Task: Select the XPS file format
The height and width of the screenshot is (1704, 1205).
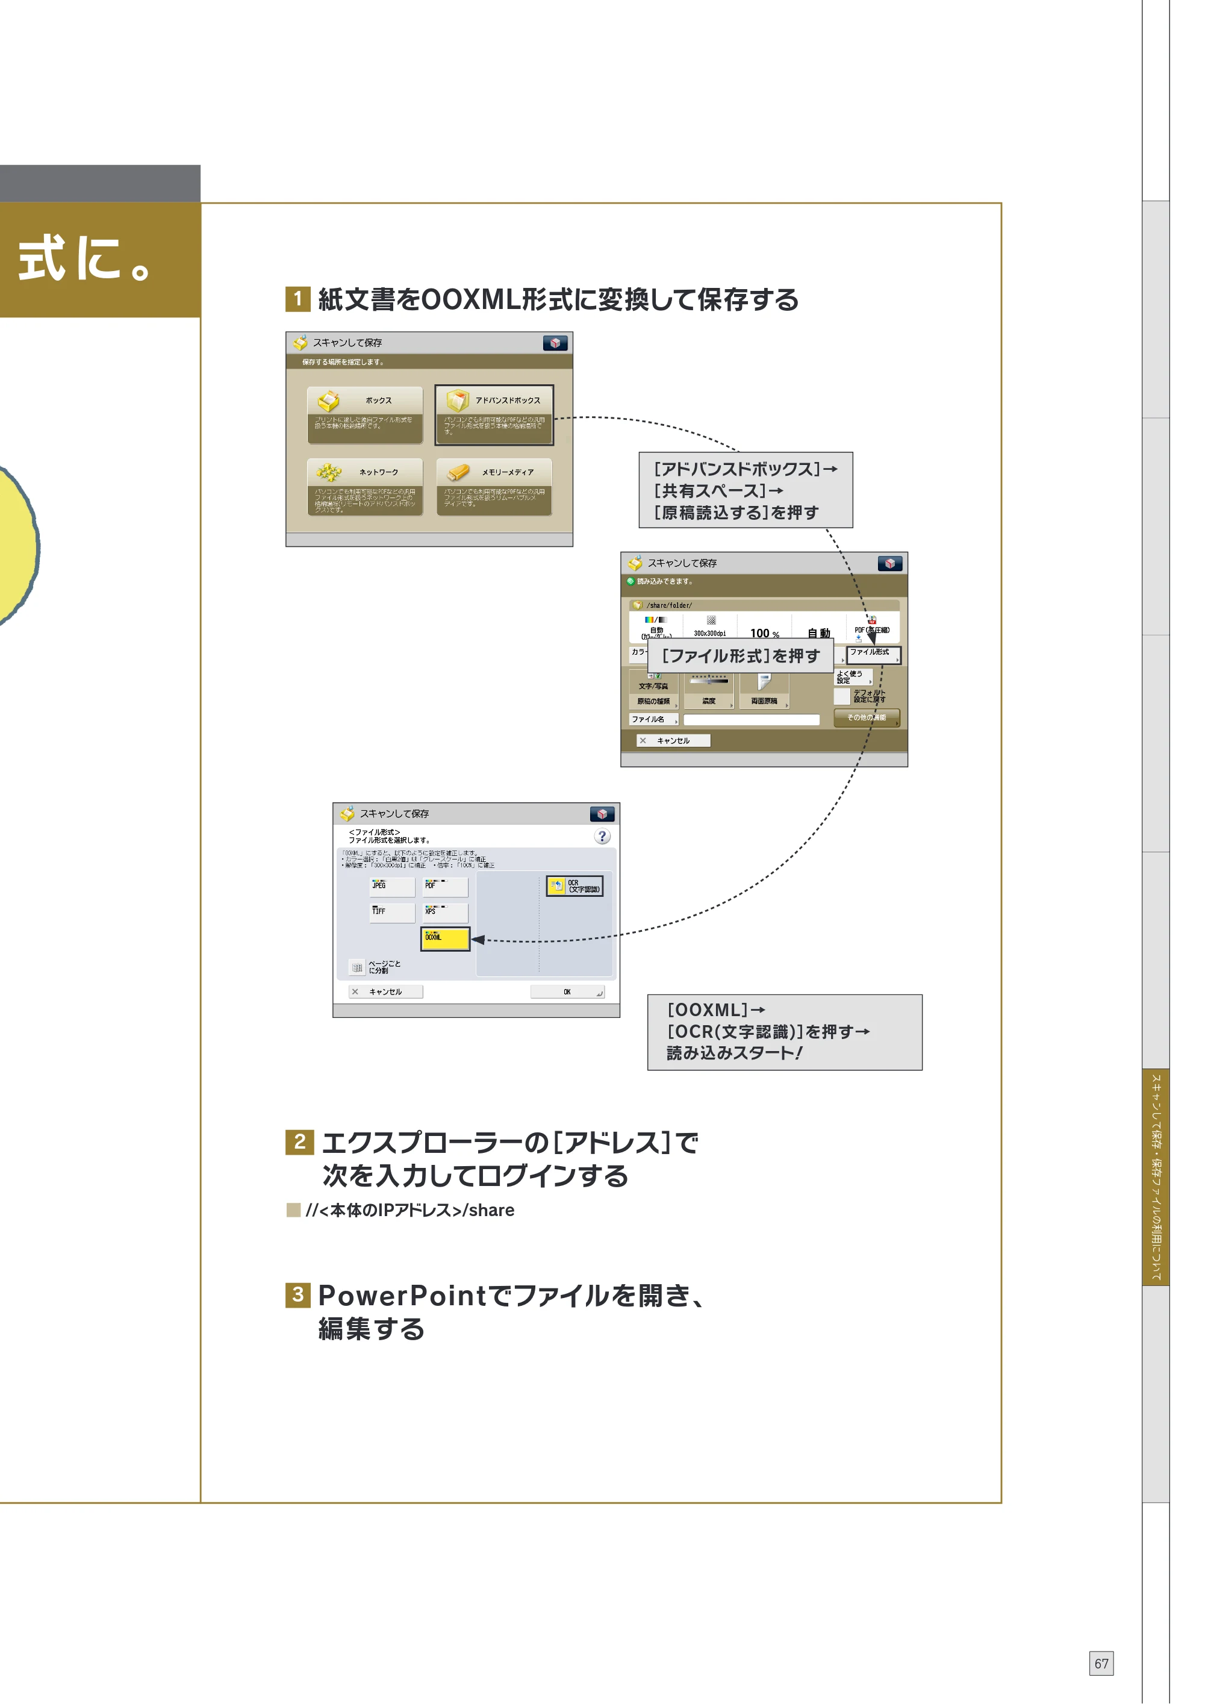Action: point(445,913)
